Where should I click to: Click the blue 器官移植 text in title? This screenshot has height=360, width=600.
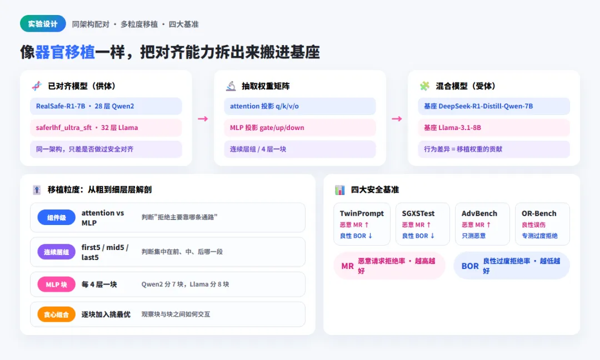65,52
